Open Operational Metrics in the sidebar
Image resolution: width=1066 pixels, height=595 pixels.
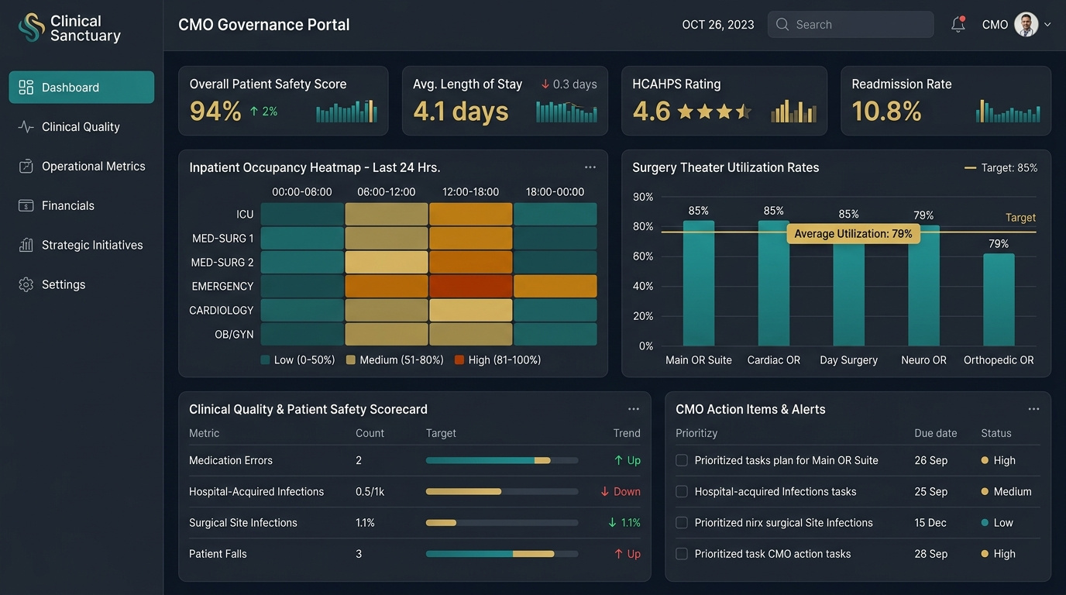(81, 166)
